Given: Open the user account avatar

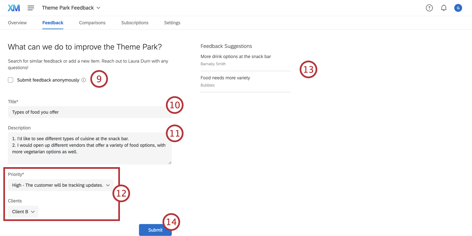Looking at the screenshot, I should click(x=458, y=8).
